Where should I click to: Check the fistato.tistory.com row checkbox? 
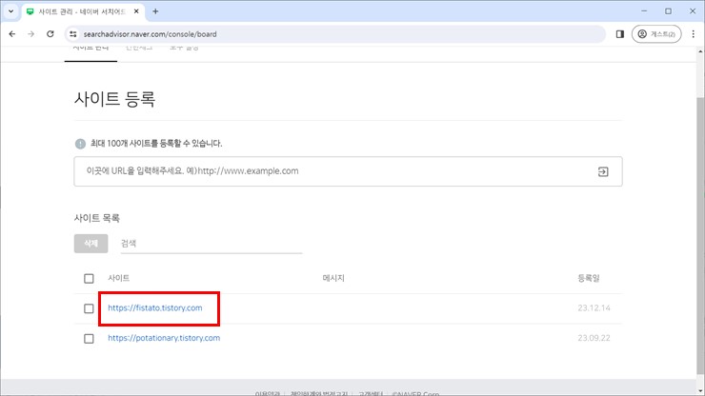[x=89, y=308]
